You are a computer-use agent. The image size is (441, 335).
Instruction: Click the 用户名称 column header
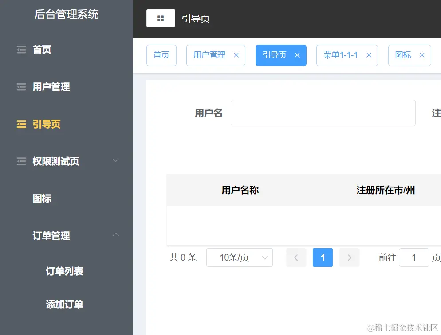240,190
